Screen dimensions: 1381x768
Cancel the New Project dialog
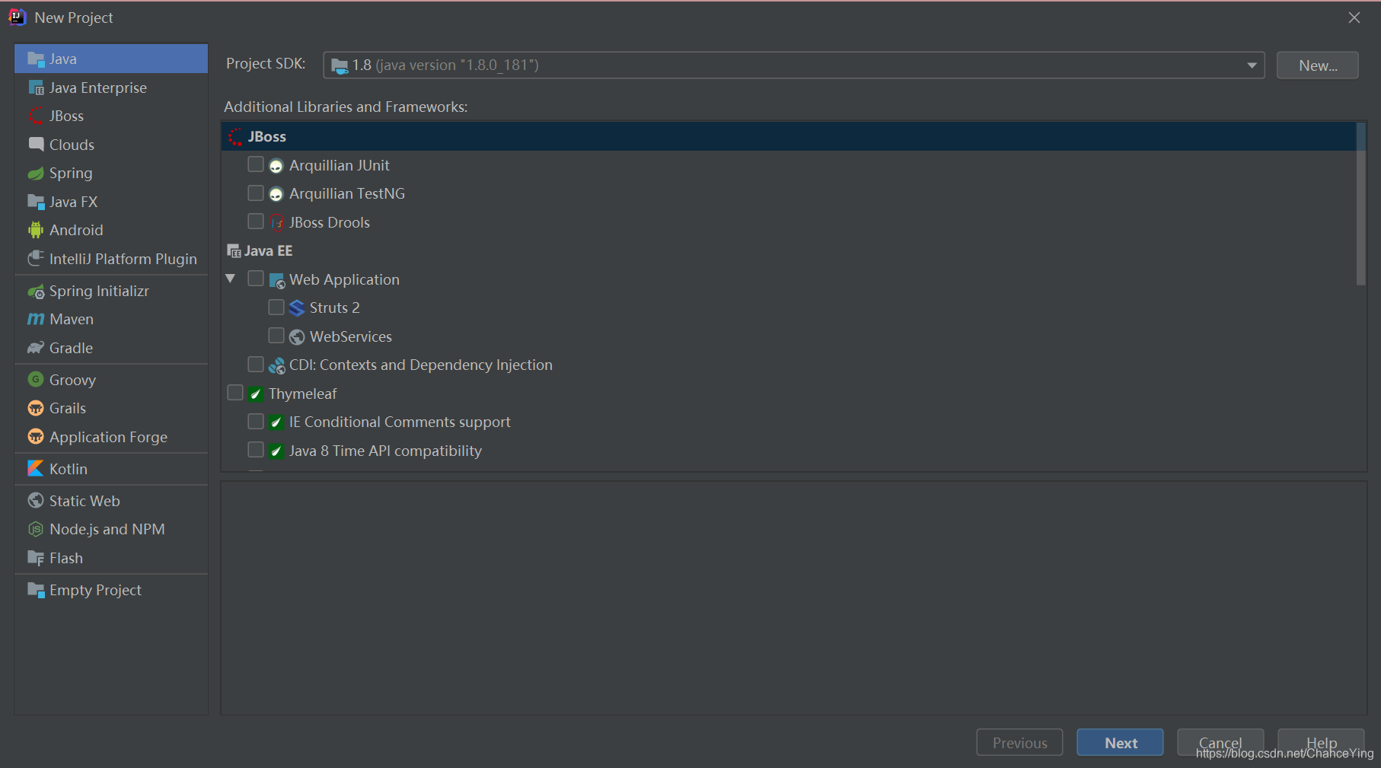tap(1220, 743)
